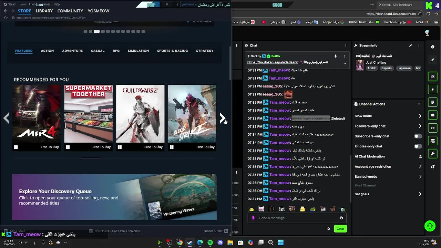Open Steam Downloads icon in footer

91,231
